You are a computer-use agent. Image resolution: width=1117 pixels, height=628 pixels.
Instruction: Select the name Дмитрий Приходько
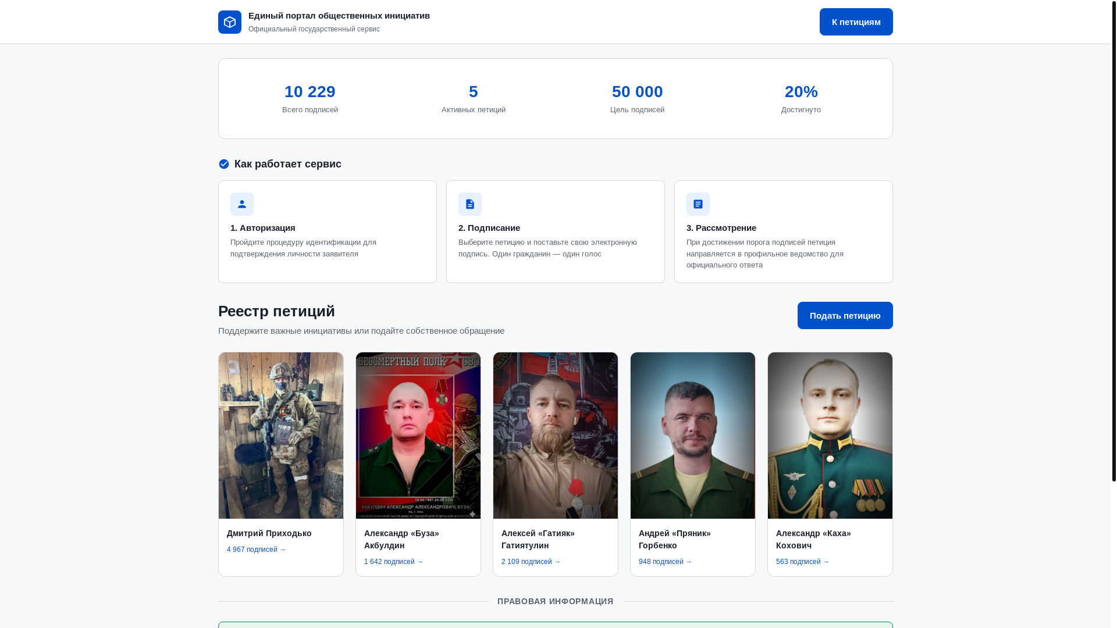tap(269, 533)
